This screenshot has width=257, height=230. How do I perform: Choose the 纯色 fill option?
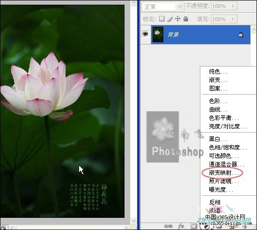[x=218, y=72]
